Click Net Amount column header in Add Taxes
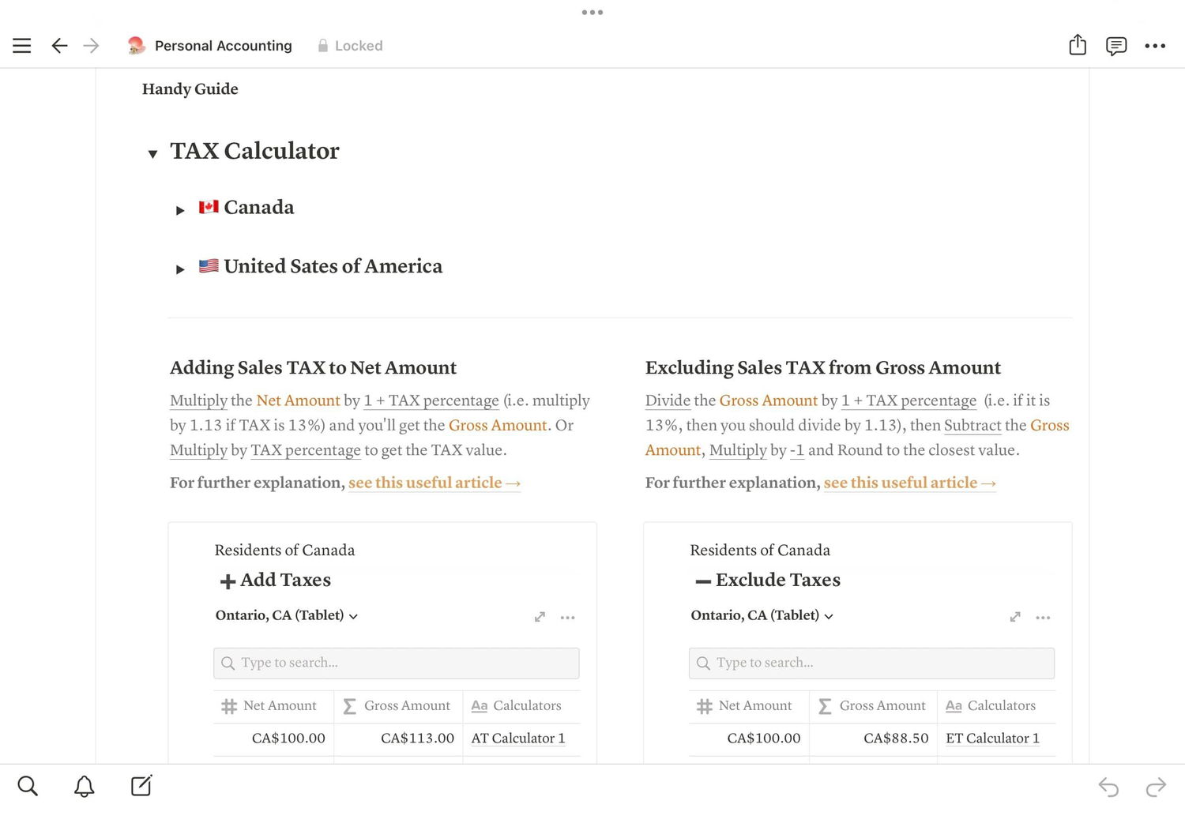This screenshot has height=827, width=1185. tap(273, 705)
